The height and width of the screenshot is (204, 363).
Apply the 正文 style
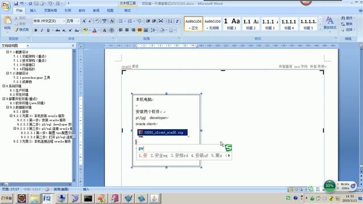pyautogui.click(x=193, y=24)
